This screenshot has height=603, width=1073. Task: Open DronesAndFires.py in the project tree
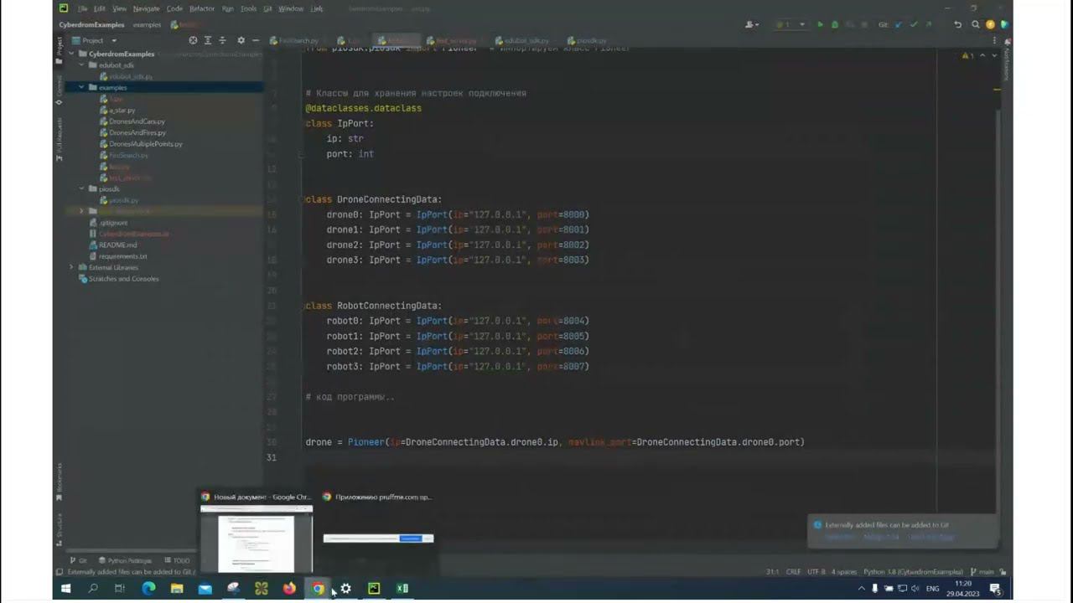137,132
